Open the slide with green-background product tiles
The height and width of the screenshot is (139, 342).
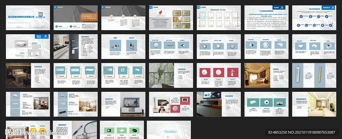click(x=123, y=130)
